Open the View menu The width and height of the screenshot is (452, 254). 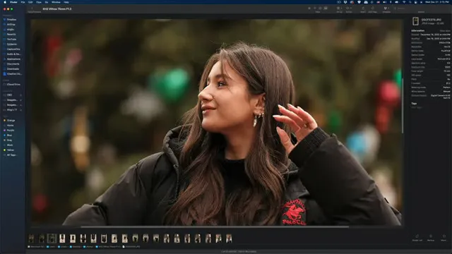point(39,2)
